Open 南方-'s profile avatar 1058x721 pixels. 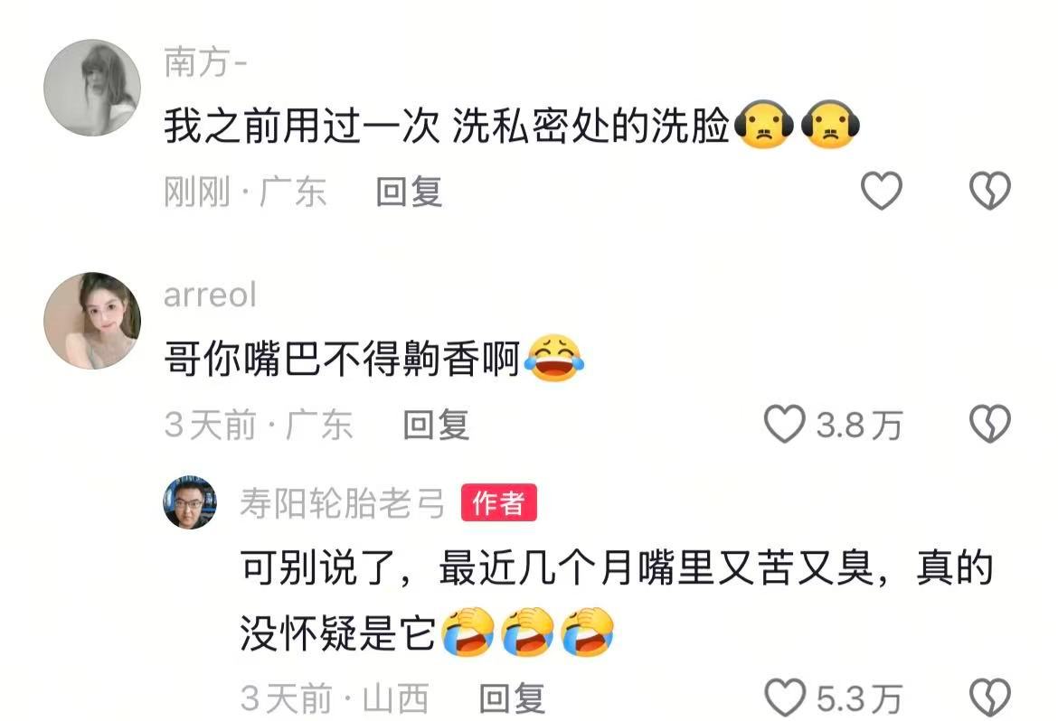92,88
